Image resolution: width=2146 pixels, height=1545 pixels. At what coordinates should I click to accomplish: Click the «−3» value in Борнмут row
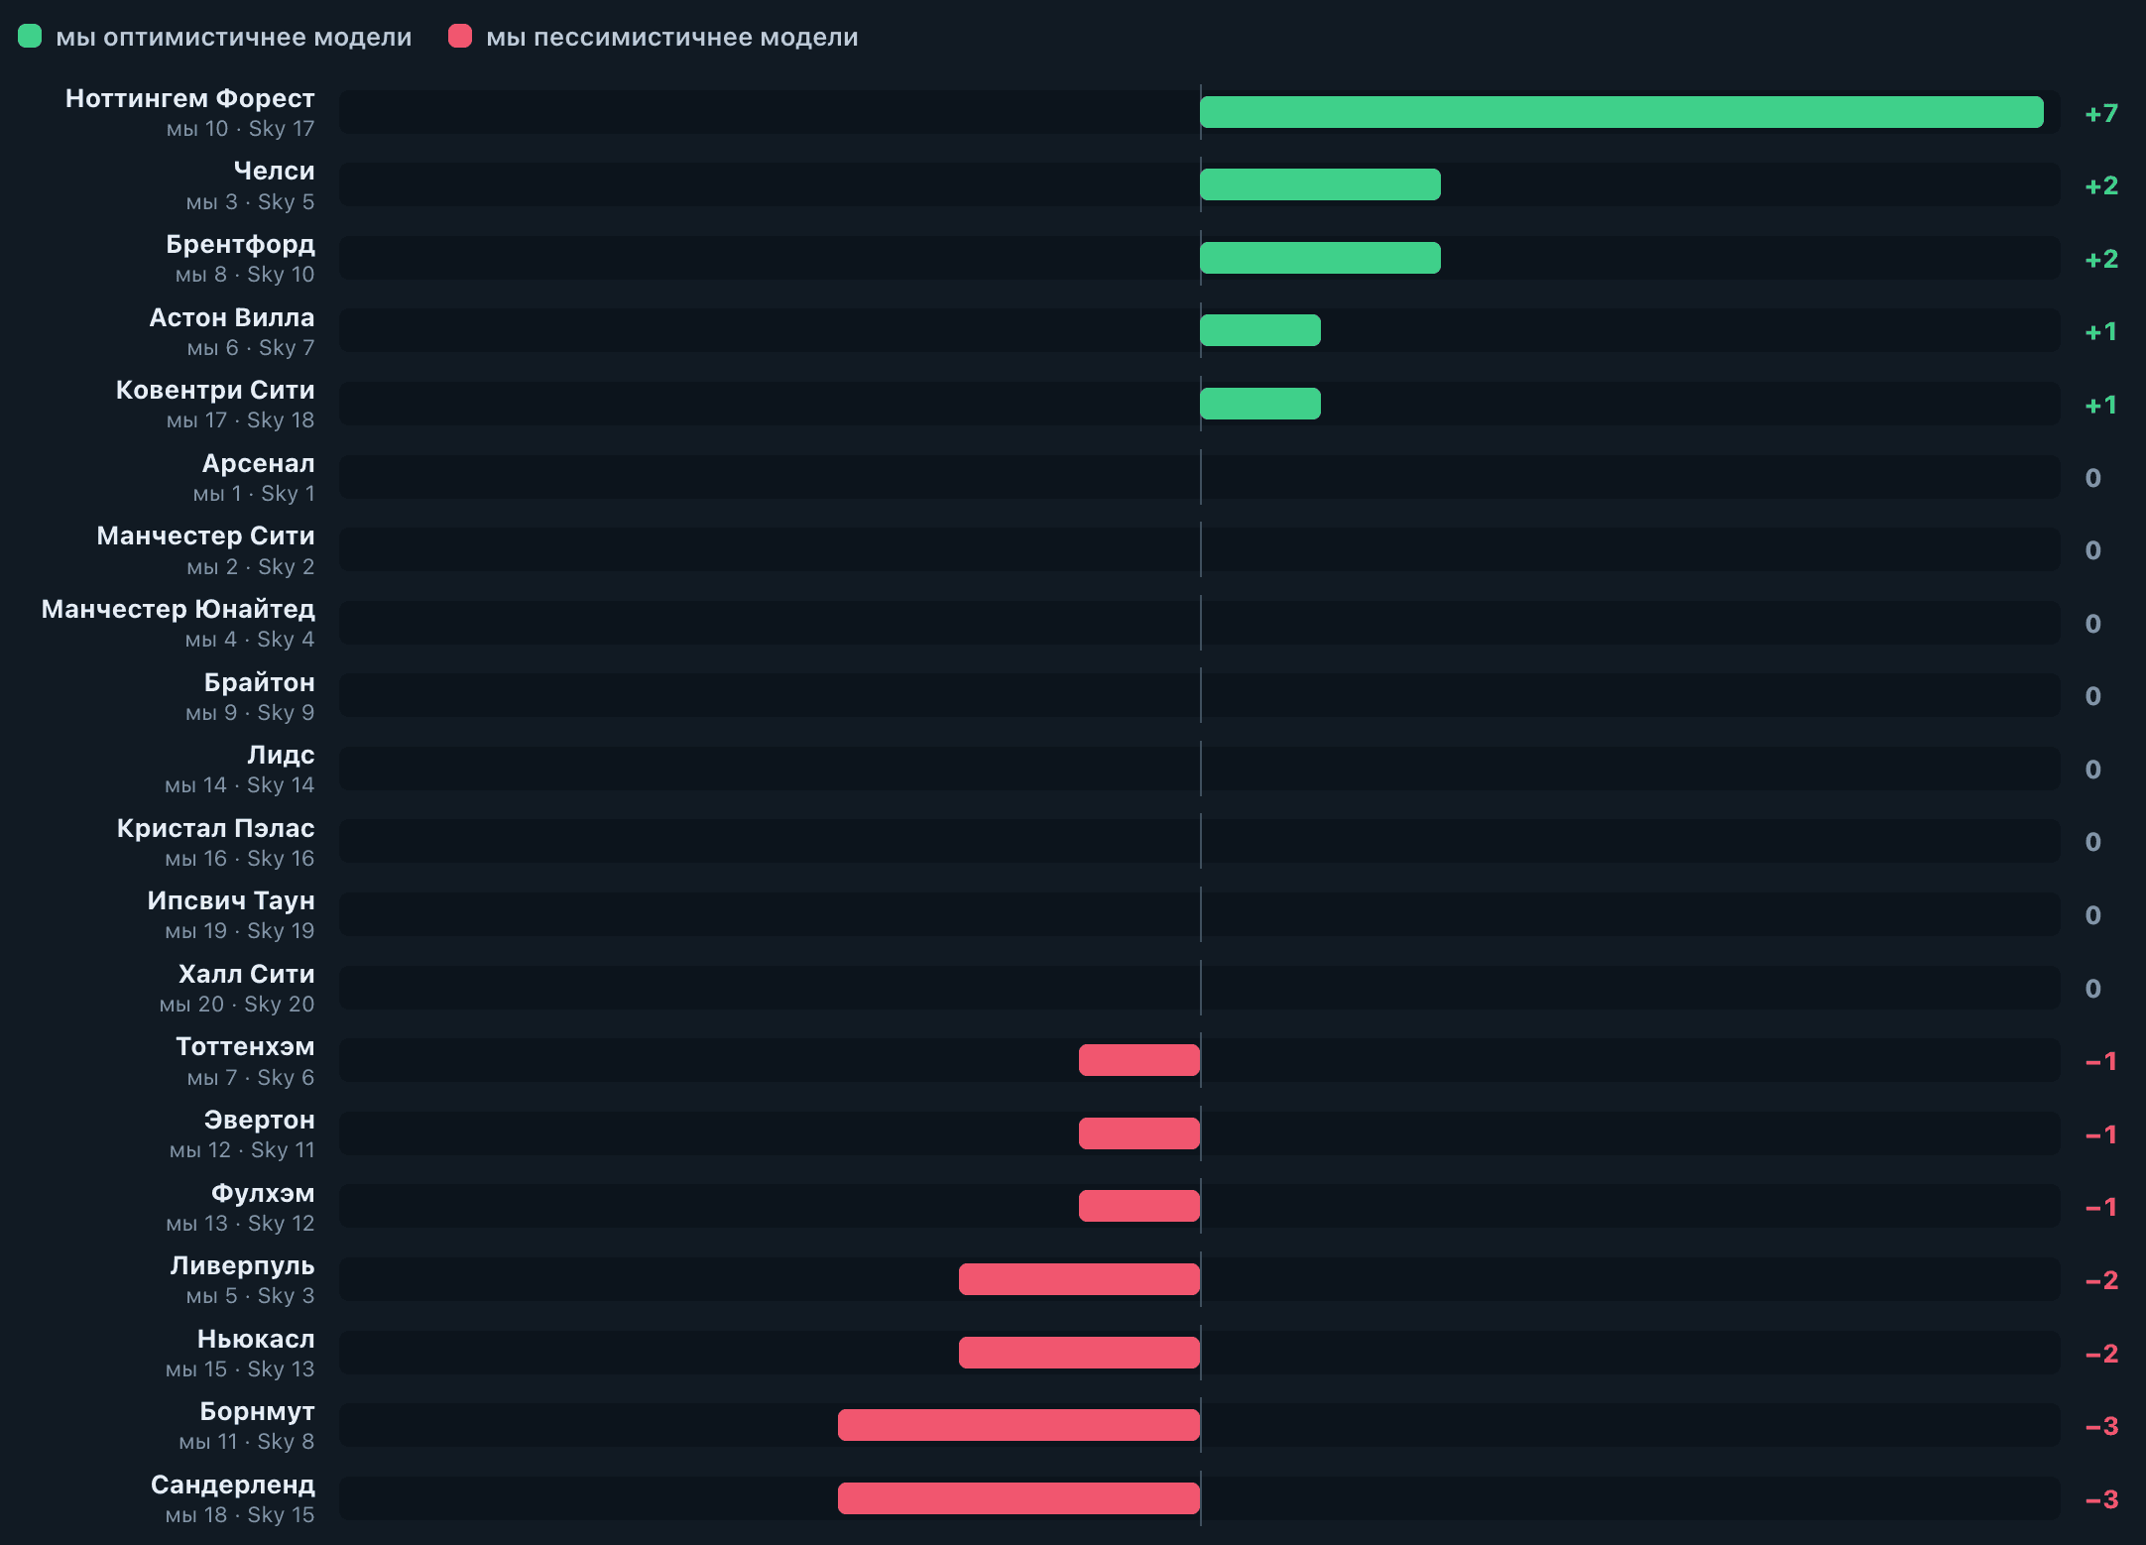coord(2101,1426)
